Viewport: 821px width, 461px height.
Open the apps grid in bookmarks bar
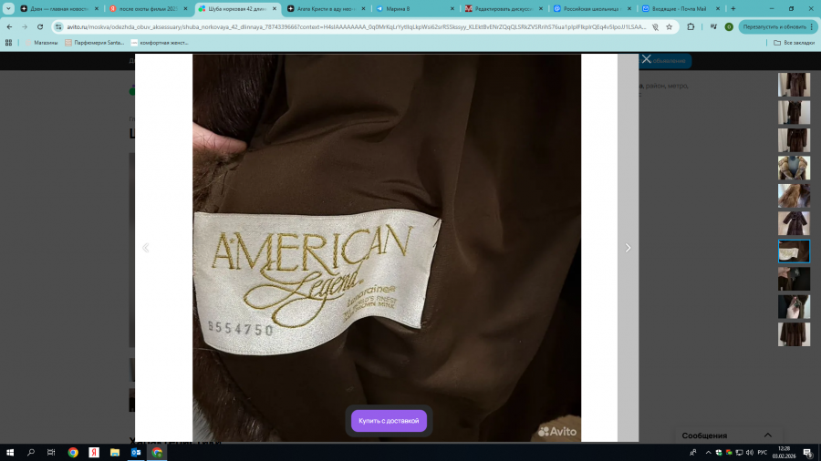coord(9,42)
